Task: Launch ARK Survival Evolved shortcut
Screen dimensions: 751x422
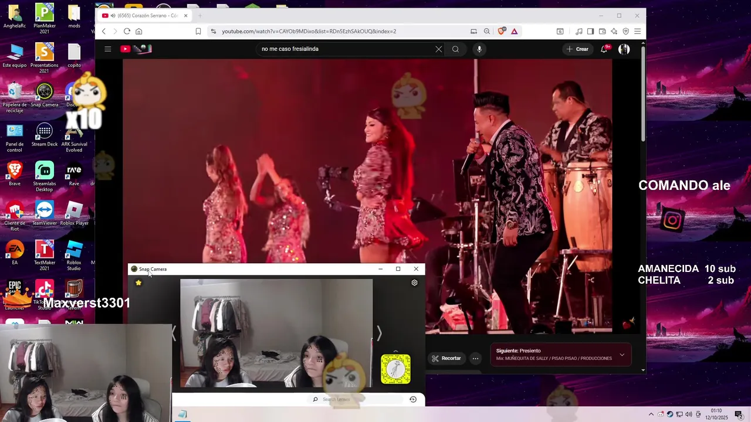Action: pyautogui.click(x=74, y=137)
